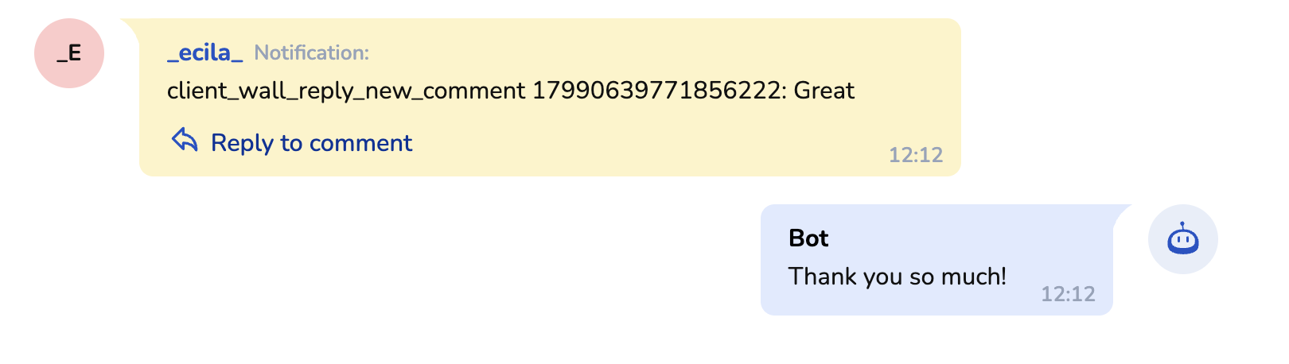The height and width of the screenshot is (364, 1289).
Task: Open the _ecila_ username link
Action: click(204, 53)
